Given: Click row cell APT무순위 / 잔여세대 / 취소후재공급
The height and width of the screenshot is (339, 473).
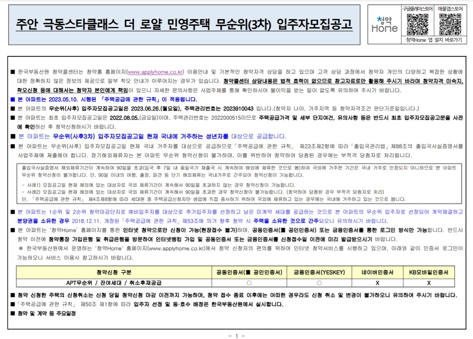Looking at the screenshot, I should pos(114,283).
